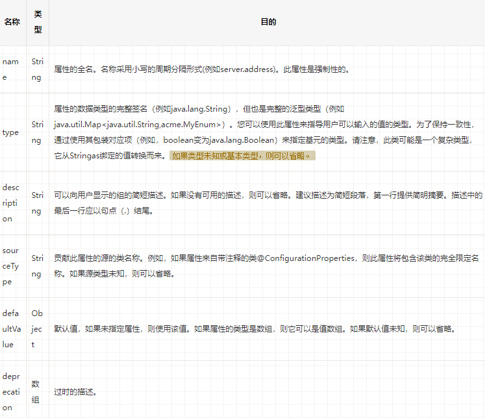Click text '默认值，如果未指定属性'
The width and height of the screenshot is (485, 418).
(97, 329)
